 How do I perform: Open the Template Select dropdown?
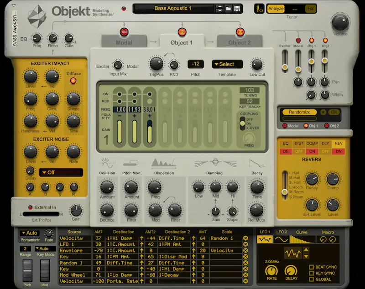click(x=227, y=64)
